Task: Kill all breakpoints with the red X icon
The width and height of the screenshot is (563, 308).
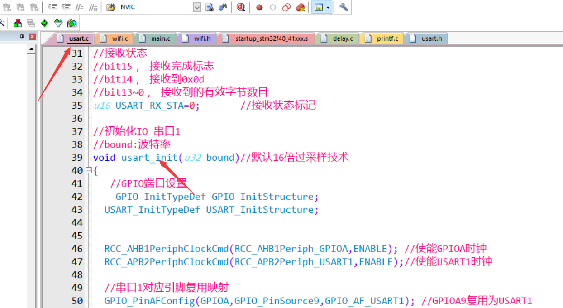Action: [x=300, y=7]
